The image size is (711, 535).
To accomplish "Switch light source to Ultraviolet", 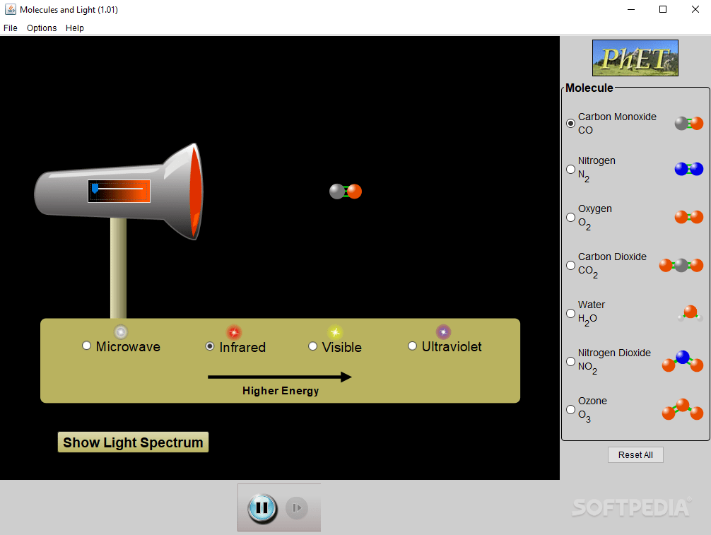I will coord(412,346).
